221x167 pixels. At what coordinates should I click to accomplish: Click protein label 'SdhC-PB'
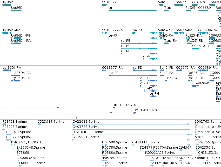[166, 68]
